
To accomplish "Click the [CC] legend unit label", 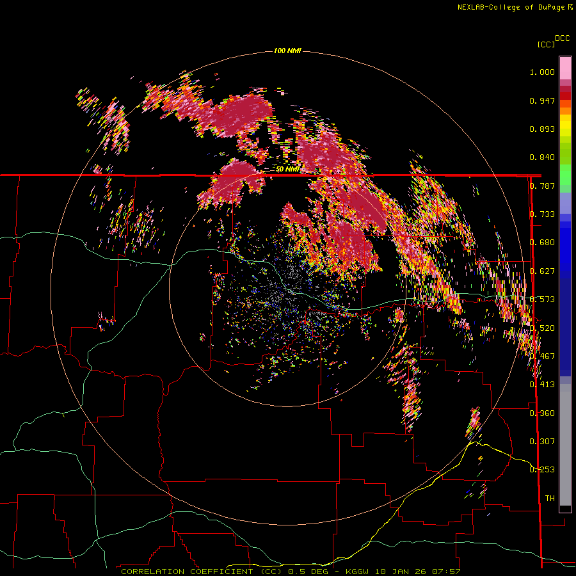I will [547, 45].
